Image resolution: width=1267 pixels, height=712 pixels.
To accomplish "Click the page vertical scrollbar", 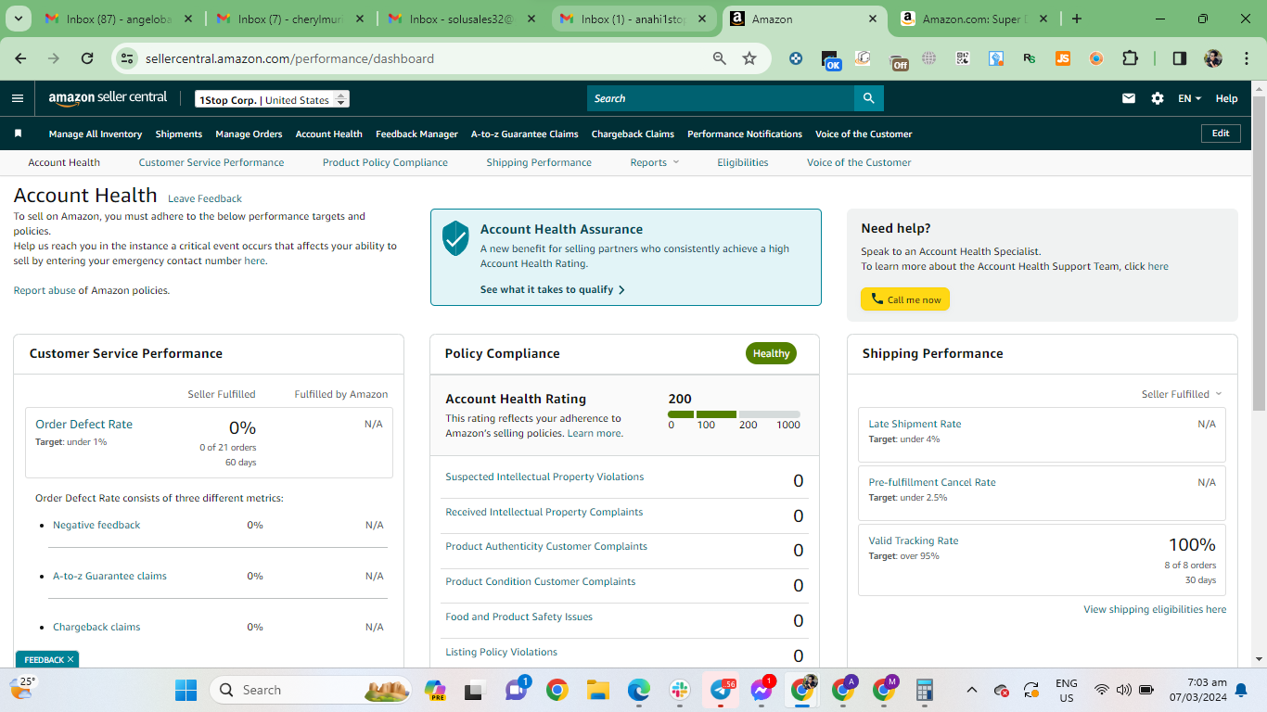I will point(1259,255).
